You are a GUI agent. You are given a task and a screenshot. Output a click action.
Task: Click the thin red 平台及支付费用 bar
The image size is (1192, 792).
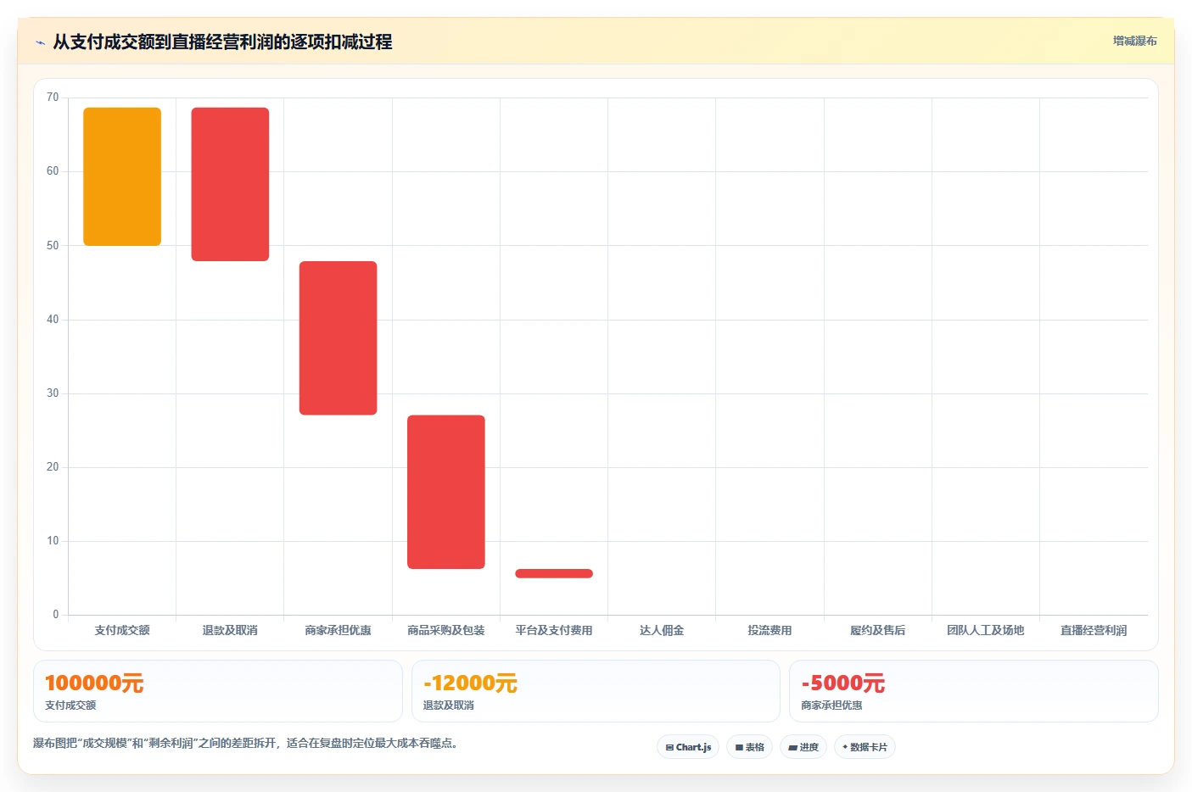click(x=554, y=573)
